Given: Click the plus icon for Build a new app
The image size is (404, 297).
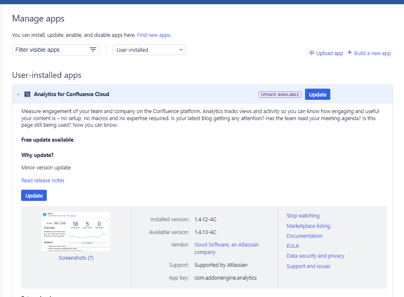Looking at the screenshot, I should (349, 53).
